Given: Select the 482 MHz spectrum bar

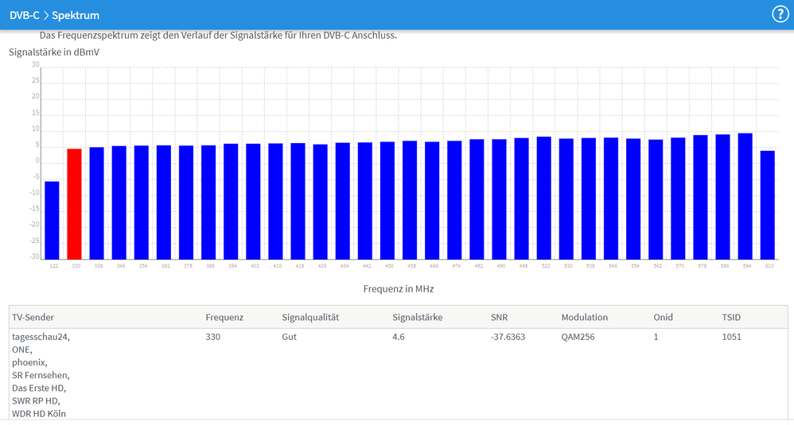Looking at the screenshot, I should pyautogui.click(x=477, y=199).
